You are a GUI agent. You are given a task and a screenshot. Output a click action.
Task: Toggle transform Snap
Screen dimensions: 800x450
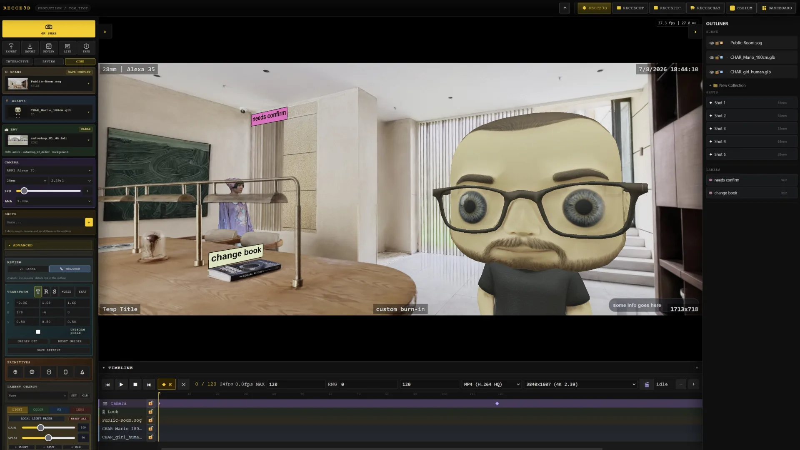(82, 292)
